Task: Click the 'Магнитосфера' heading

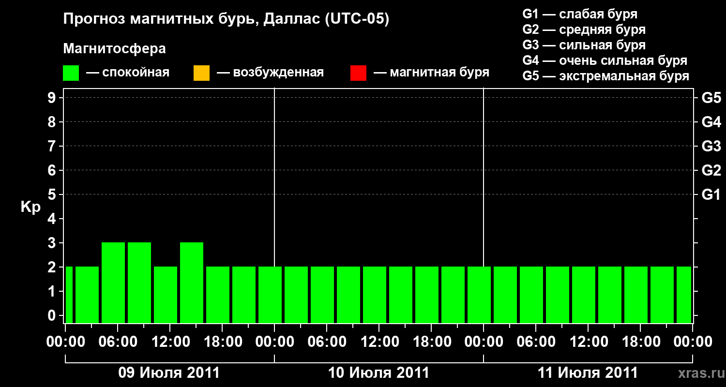Action: (x=114, y=49)
